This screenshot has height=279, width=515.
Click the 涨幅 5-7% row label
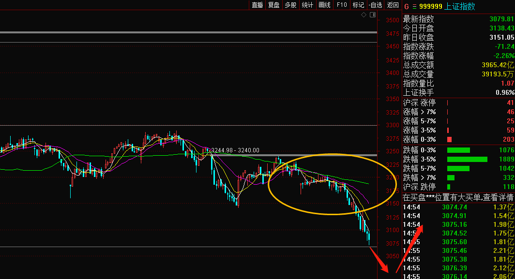(420, 121)
